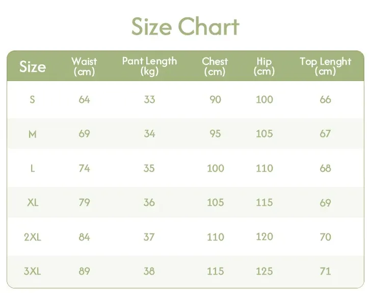Select the XL size row label
The image size is (372, 293).
pos(33,202)
